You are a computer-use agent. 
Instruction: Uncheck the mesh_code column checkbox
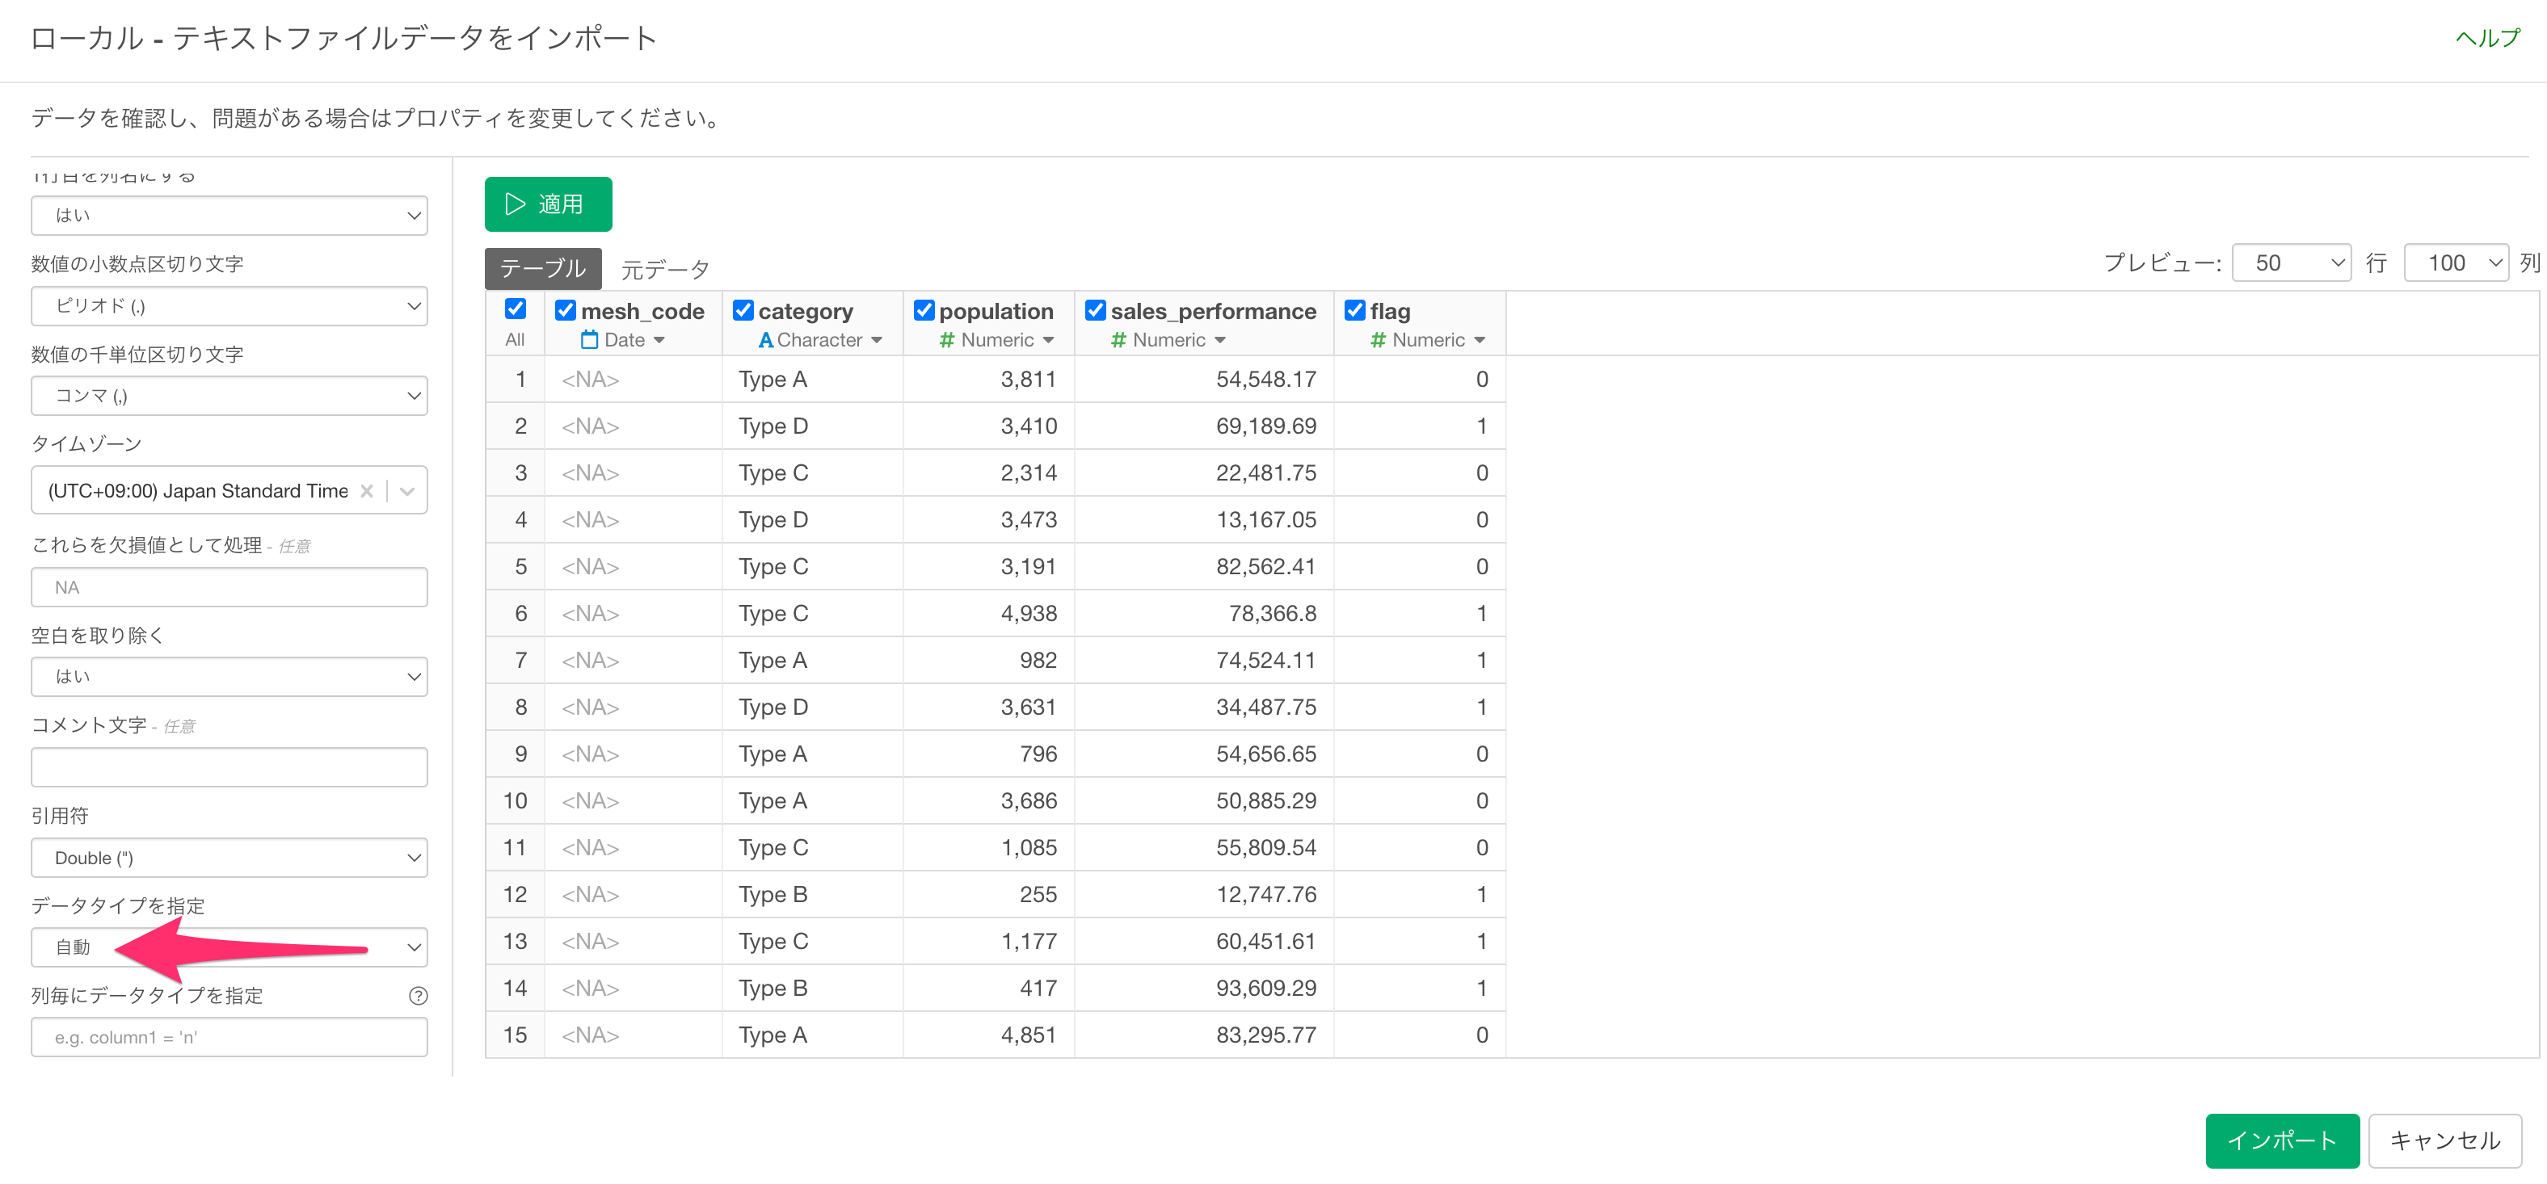click(566, 310)
